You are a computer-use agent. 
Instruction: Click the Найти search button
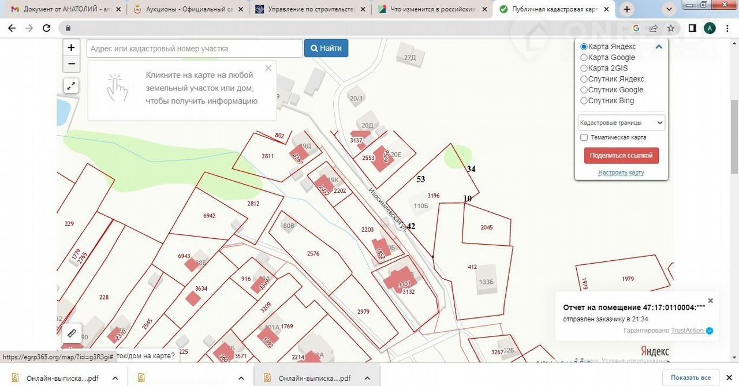(326, 48)
